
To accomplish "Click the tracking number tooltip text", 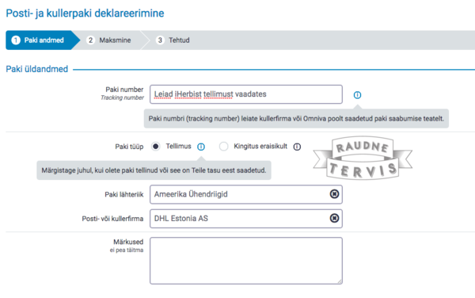I will [x=296, y=119].
